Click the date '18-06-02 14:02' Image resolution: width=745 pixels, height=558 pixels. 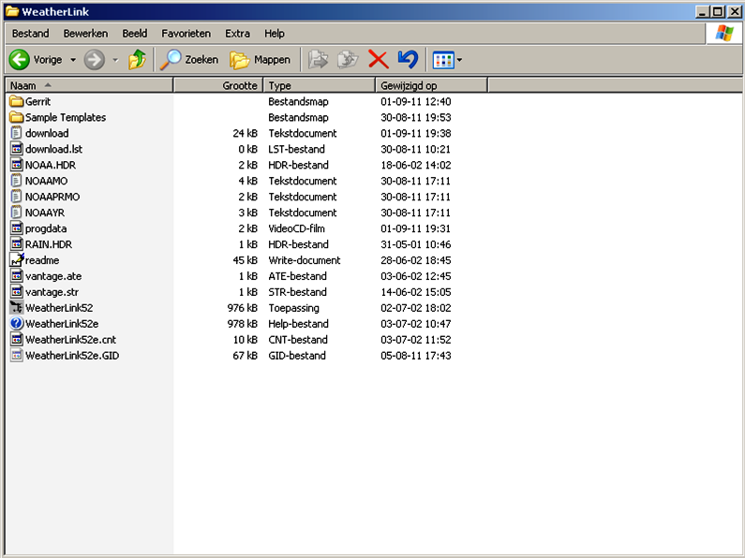[x=416, y=165]
